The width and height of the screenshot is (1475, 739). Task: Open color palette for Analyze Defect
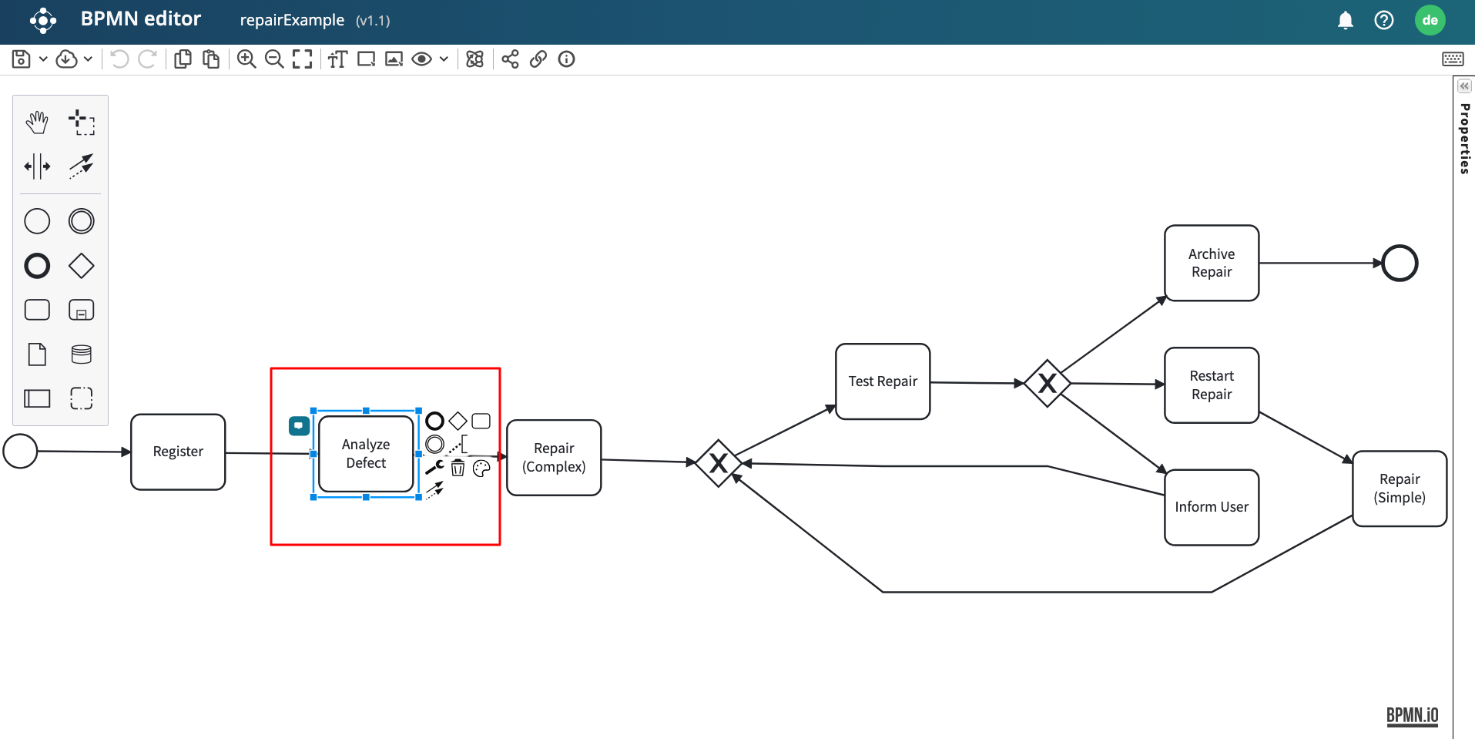pyautogui.click(x=481, y=469)
